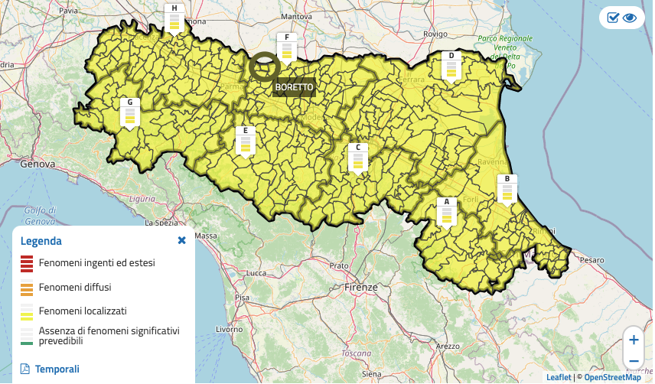Click the Lucca city label

click(256, 273)
